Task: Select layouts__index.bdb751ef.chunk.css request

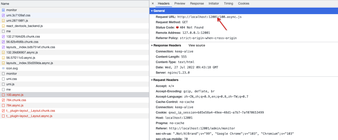Action: (x=74, y=47)
